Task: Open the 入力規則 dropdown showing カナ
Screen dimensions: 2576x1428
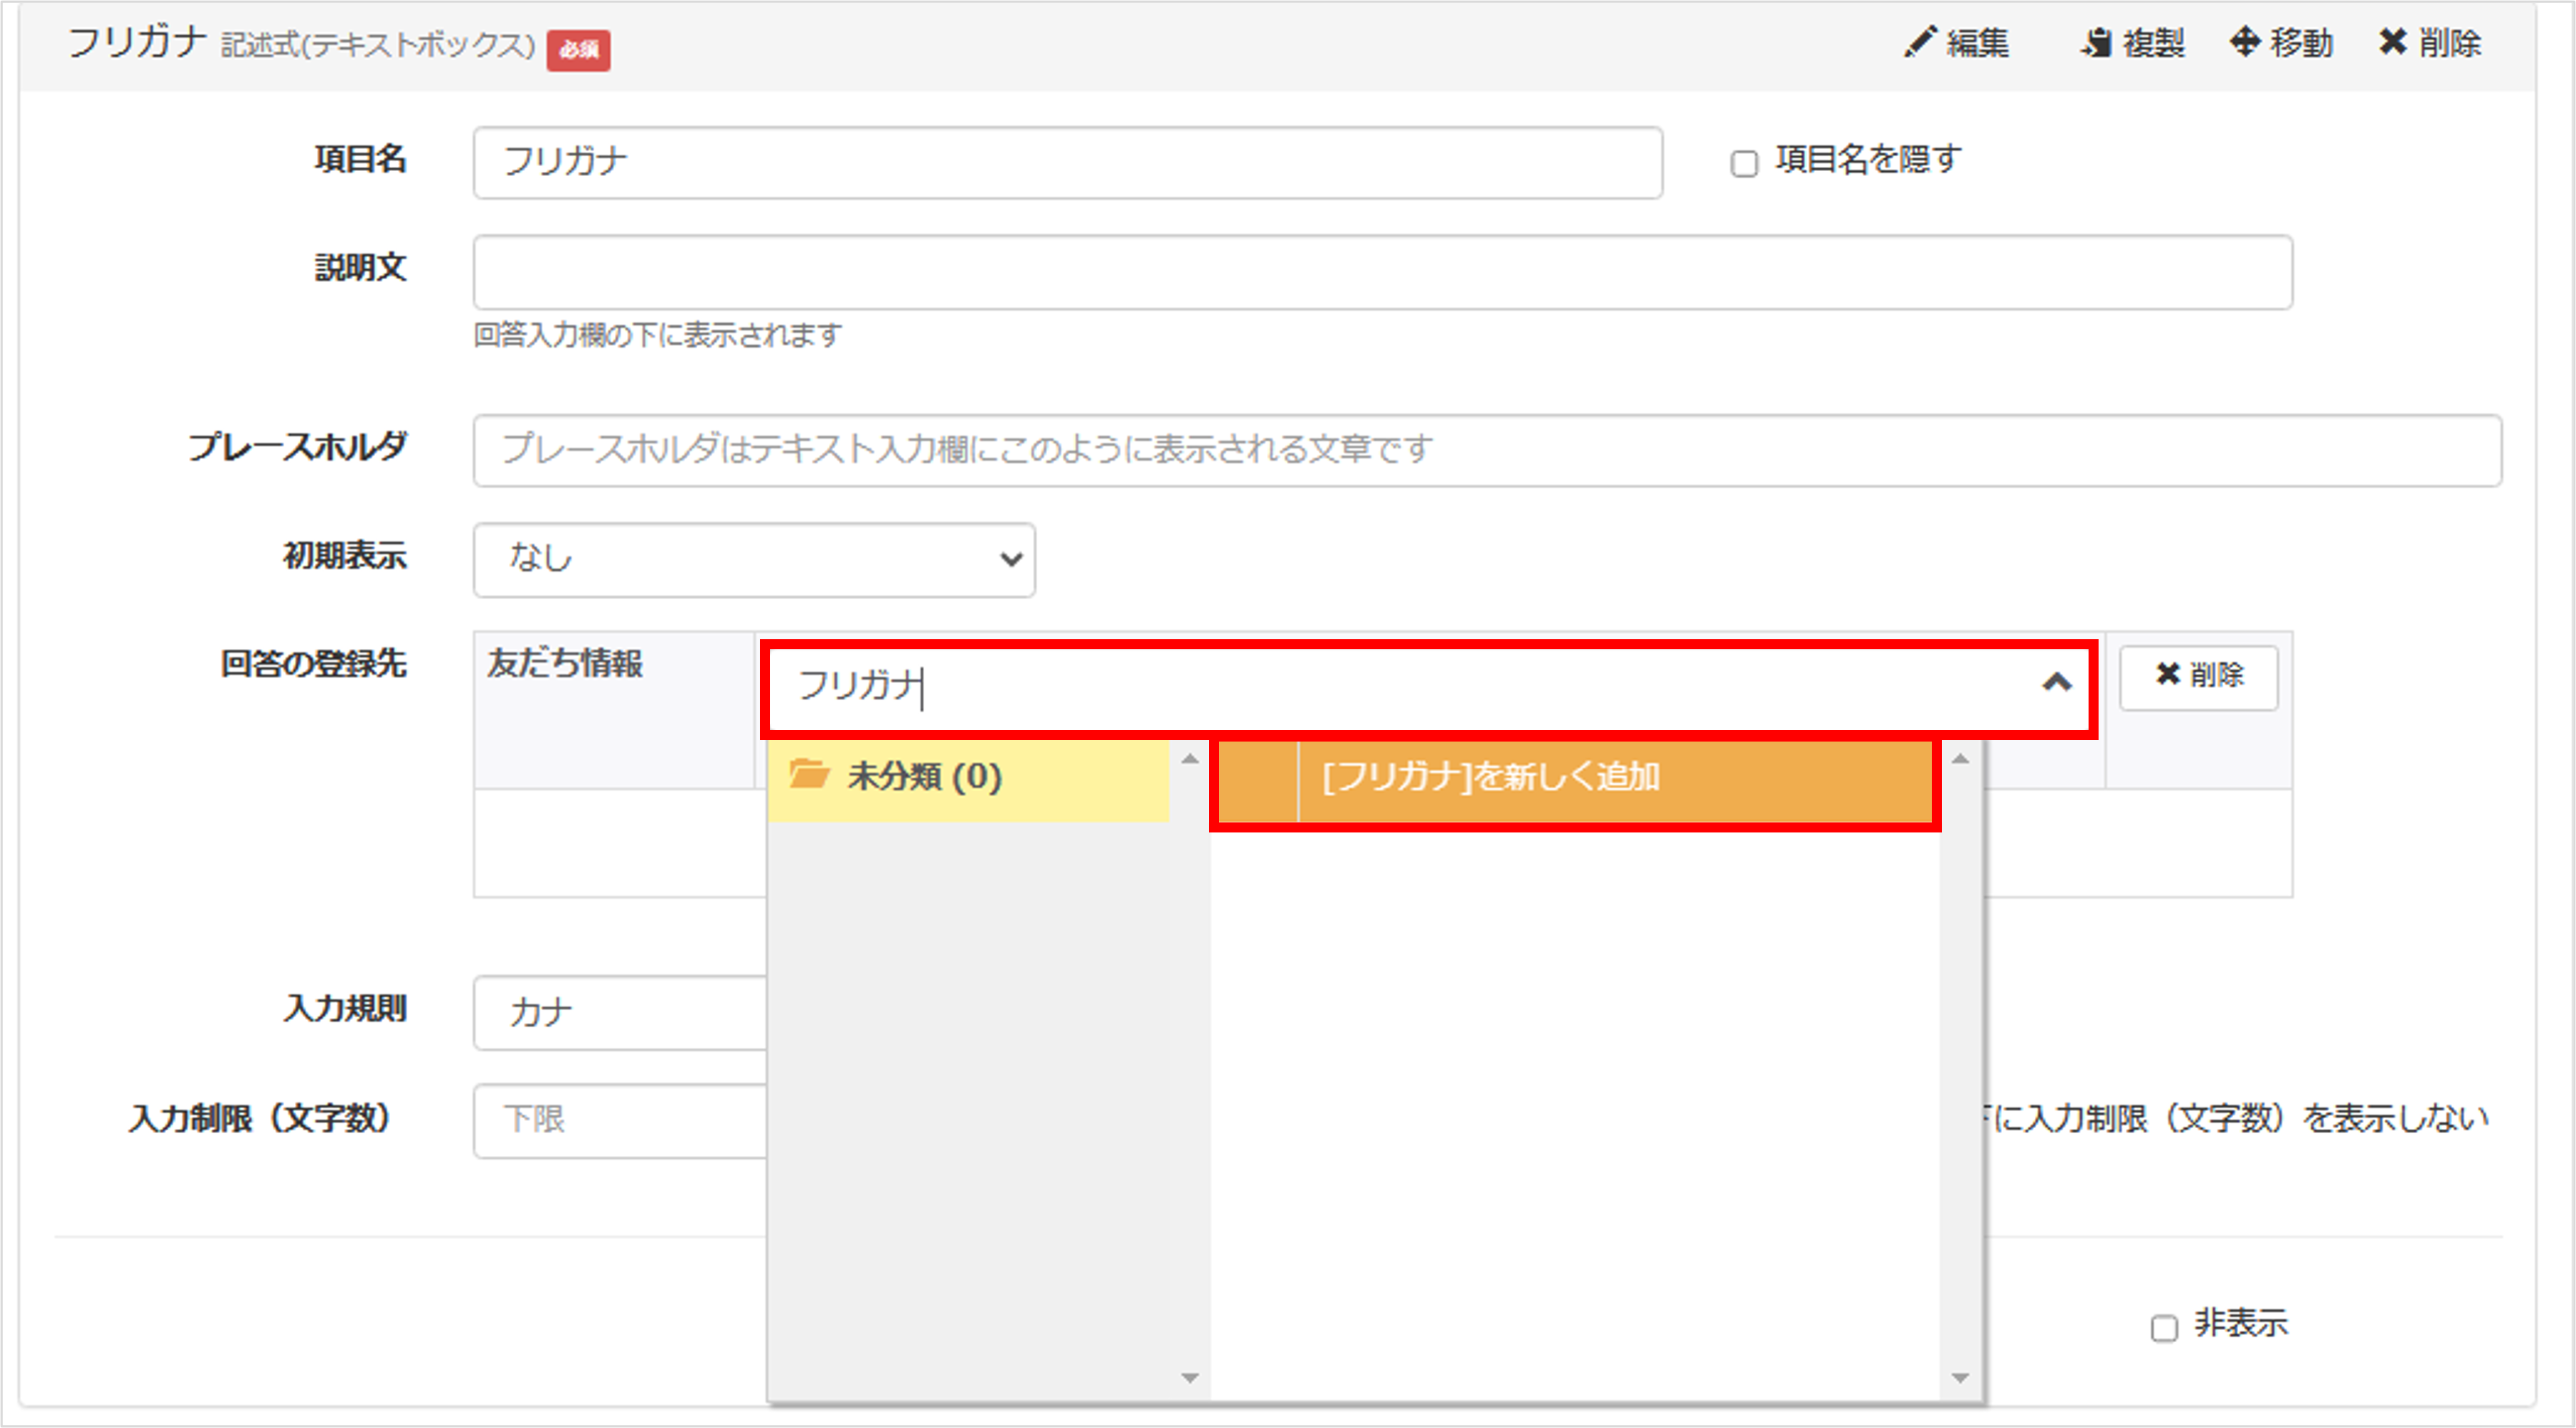Action: point(620,1012)
